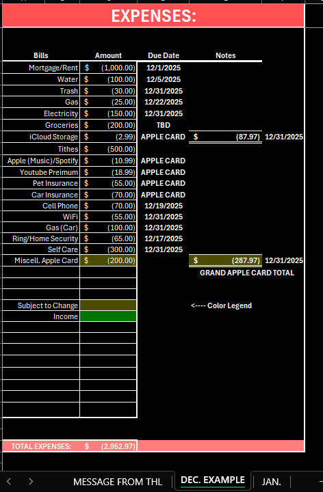The width and height of the screenshot is (323, 492).
Task: Select the Tithes amount cell
Action: [x=108, y=149]
